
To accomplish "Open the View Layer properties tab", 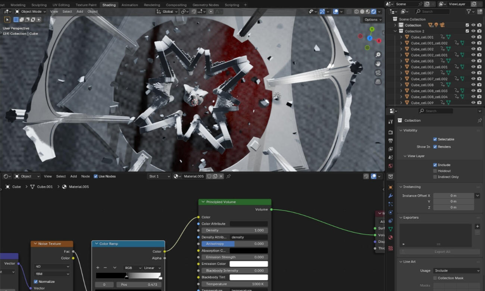I will point(391,149).
